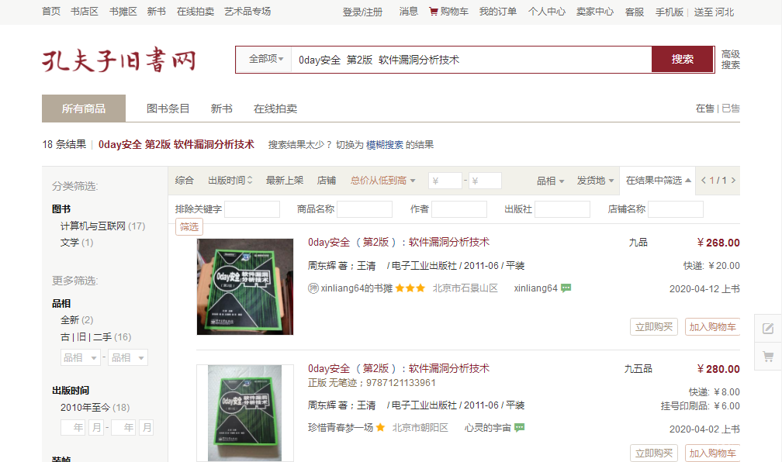Click 立即购买 for the ¥280.00 book
This screenshot has width=782, height=462.
(654, 453)
